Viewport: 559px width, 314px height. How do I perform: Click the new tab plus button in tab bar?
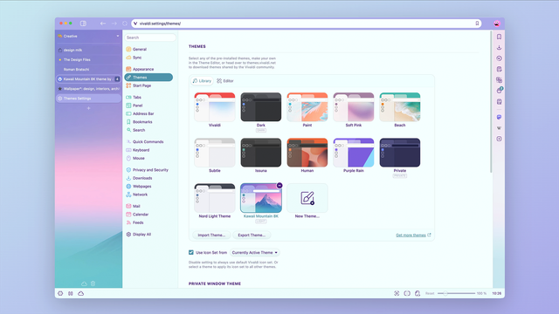[88, 108]
